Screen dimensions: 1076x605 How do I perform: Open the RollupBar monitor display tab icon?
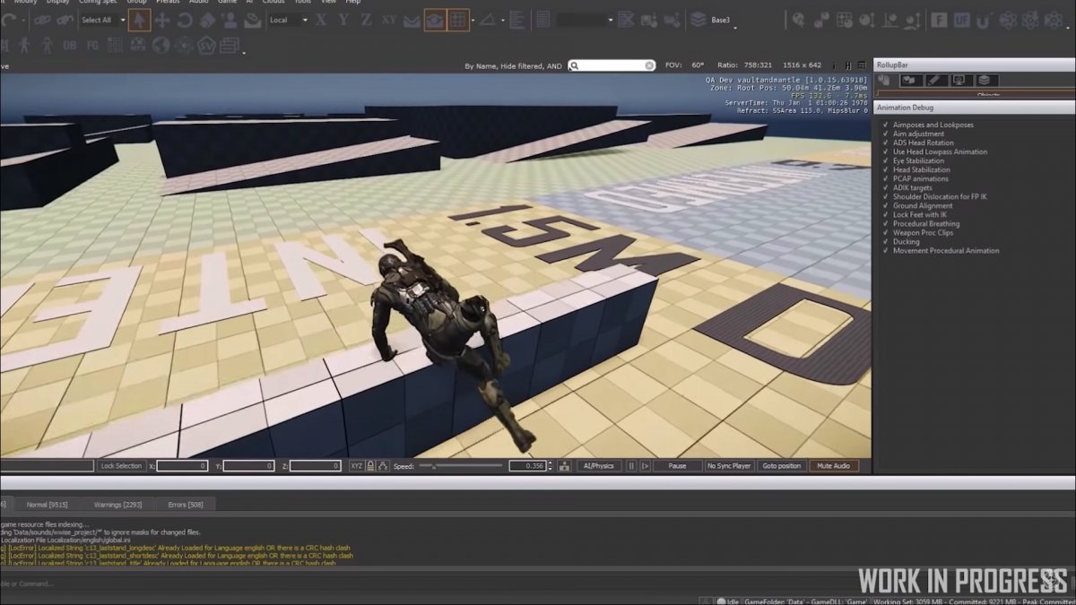[959, 81]
